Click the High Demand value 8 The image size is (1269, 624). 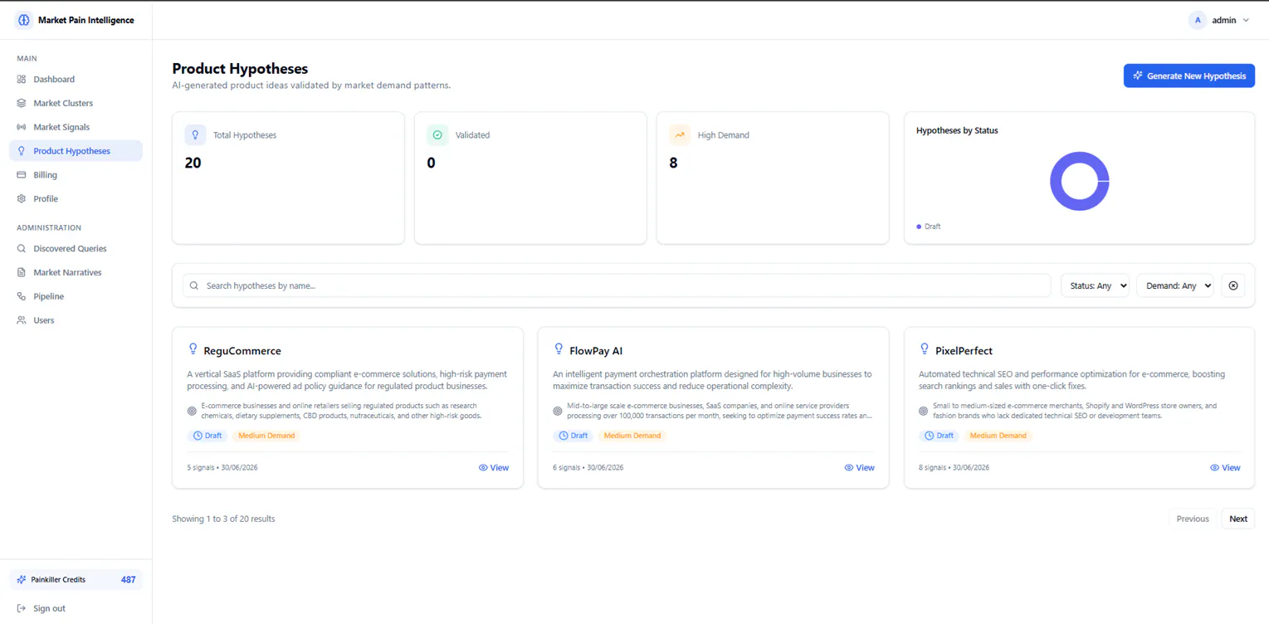[x=673, y=163]
